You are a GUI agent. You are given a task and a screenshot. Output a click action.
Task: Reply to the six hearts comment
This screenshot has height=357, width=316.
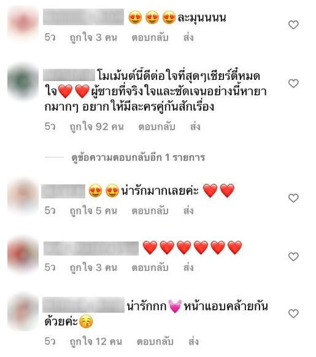click(150, 267)
